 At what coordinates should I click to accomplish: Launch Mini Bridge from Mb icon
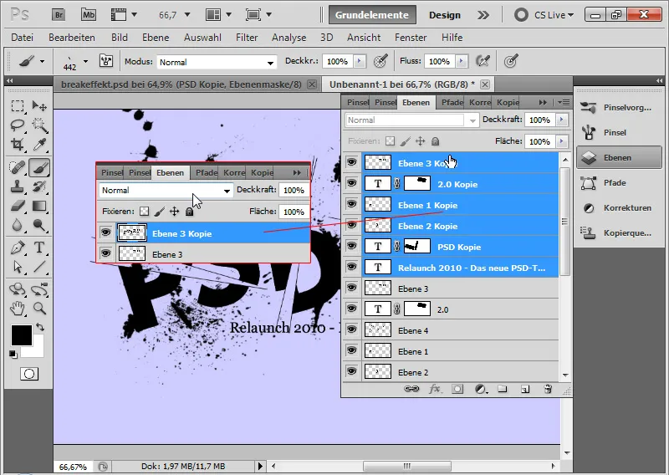pos(89,15)
